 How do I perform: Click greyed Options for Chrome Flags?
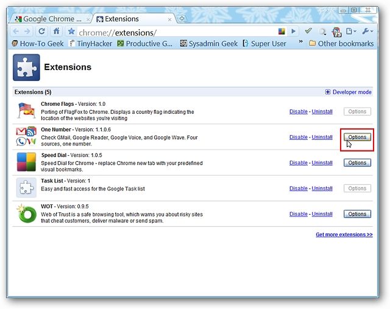[357, 111]
